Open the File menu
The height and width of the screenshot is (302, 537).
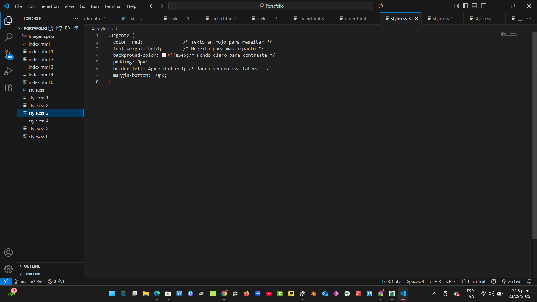18,6
